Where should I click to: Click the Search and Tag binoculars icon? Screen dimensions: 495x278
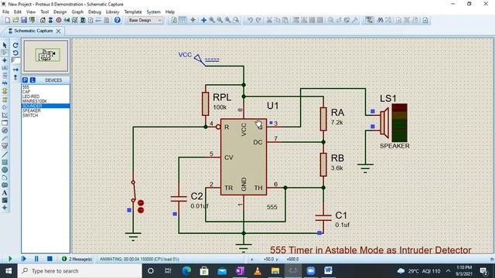(381, 20)
